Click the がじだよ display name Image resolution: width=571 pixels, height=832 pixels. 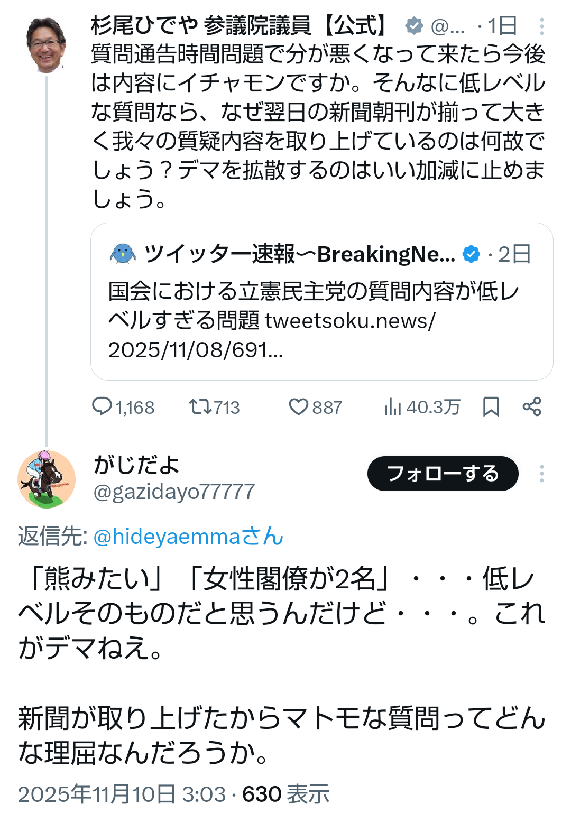tap(137, 465)
